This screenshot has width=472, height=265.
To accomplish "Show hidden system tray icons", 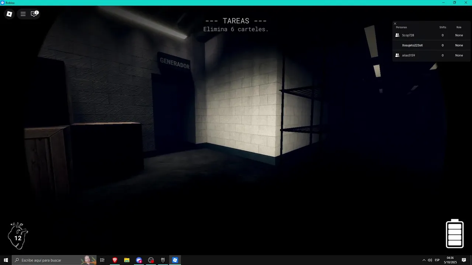I will click(424, 260).
